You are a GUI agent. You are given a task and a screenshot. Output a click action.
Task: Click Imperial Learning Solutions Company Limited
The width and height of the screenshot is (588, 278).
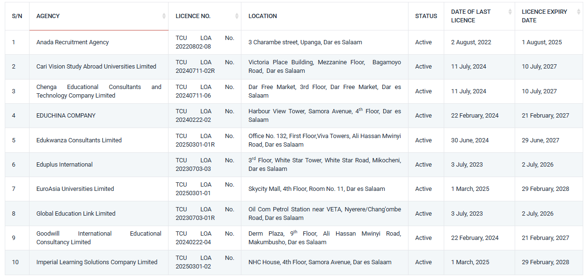[x=97, y=262]
